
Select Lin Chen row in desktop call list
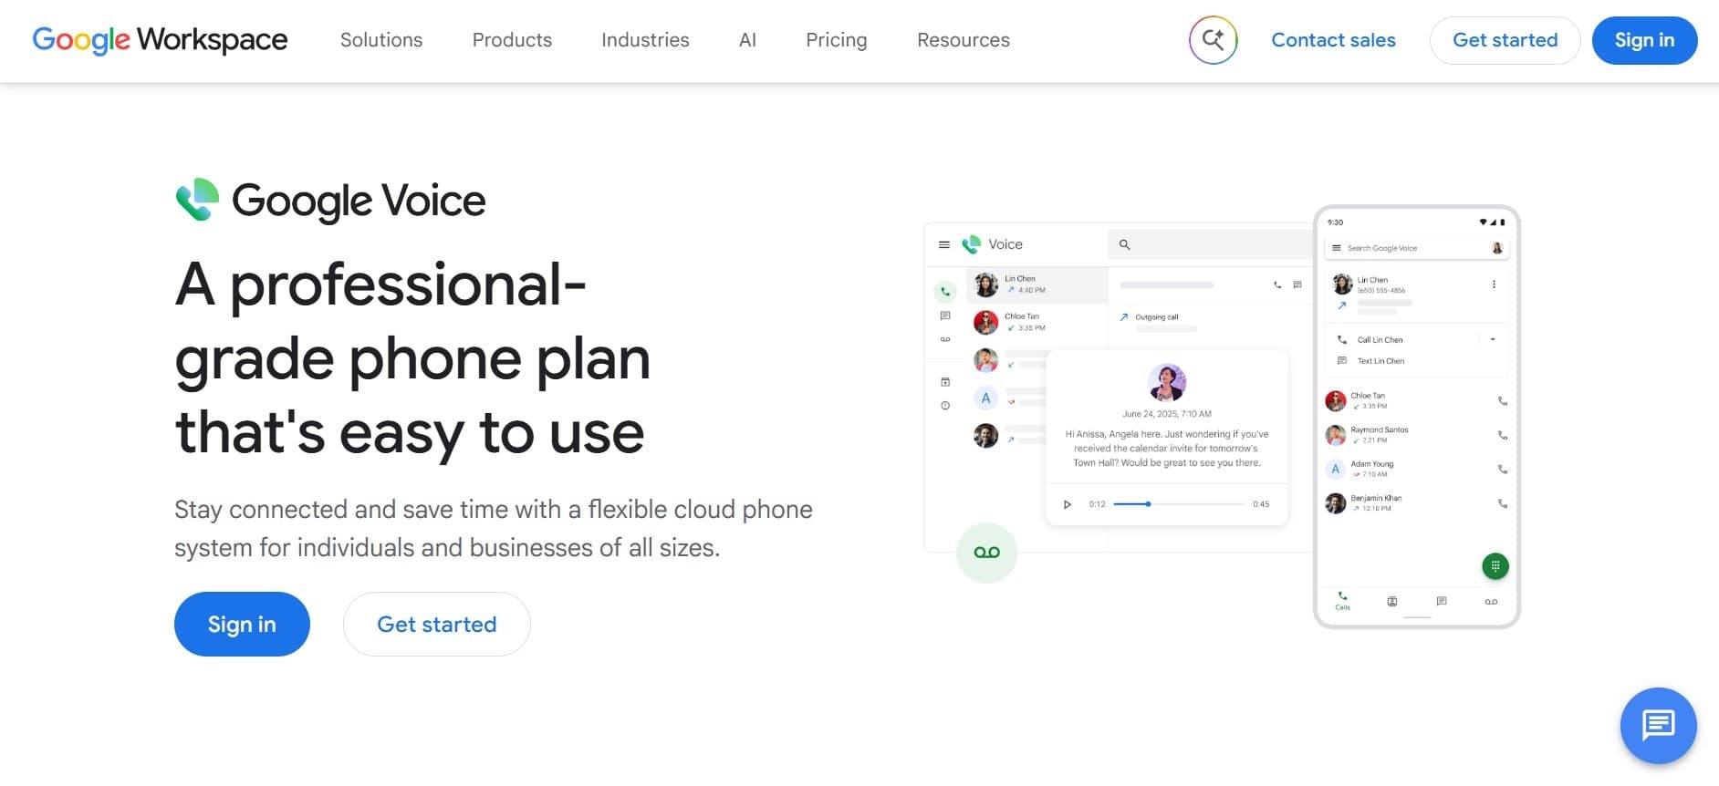pyautogui.click(x=1037, y=284)
